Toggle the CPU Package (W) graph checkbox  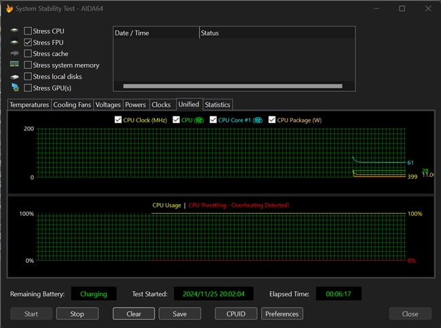(x=272, y=120)
